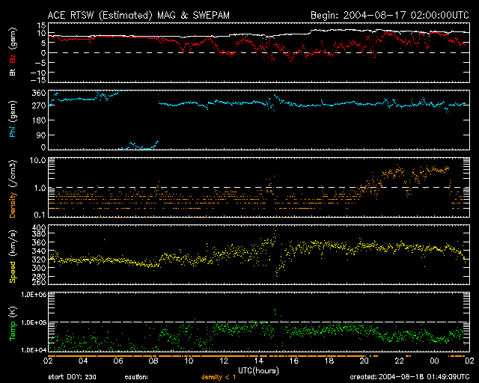Click the 'UTC(hours)' x-axis label

tap(258, 371)
